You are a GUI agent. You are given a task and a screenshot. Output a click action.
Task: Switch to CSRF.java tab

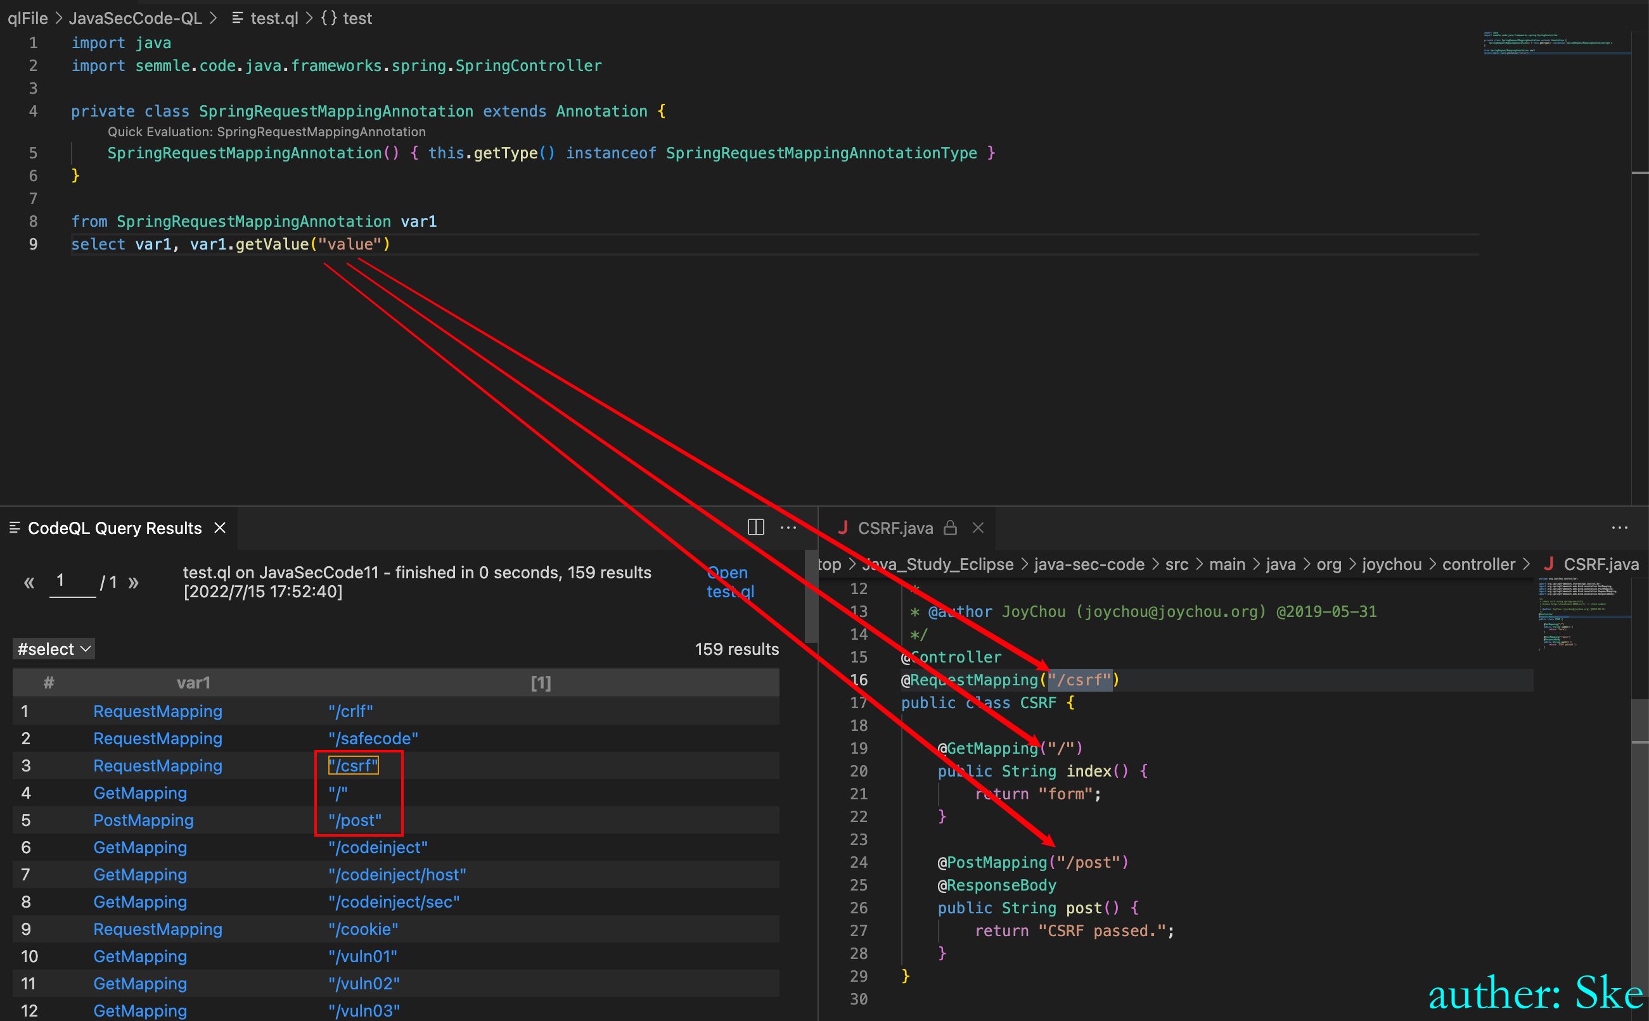pyautogui.click(x=895, y=528)
